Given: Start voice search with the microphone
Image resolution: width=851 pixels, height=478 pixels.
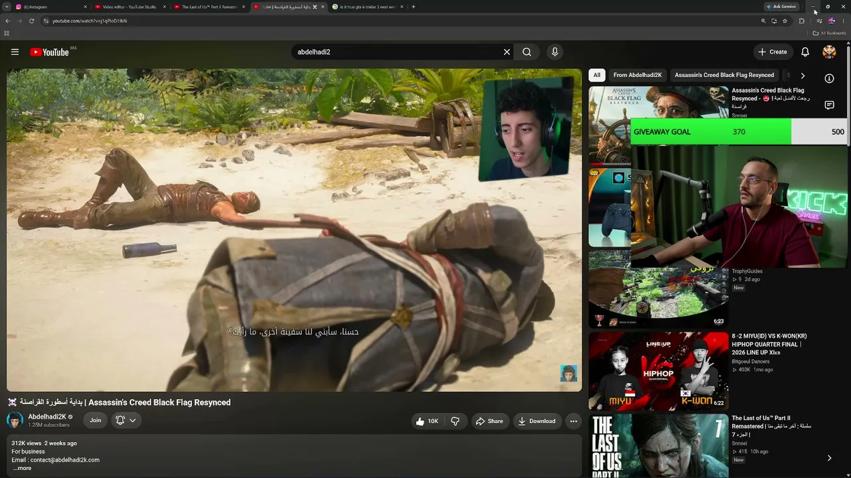Looking at the screenshot, I should pos(554,52).
